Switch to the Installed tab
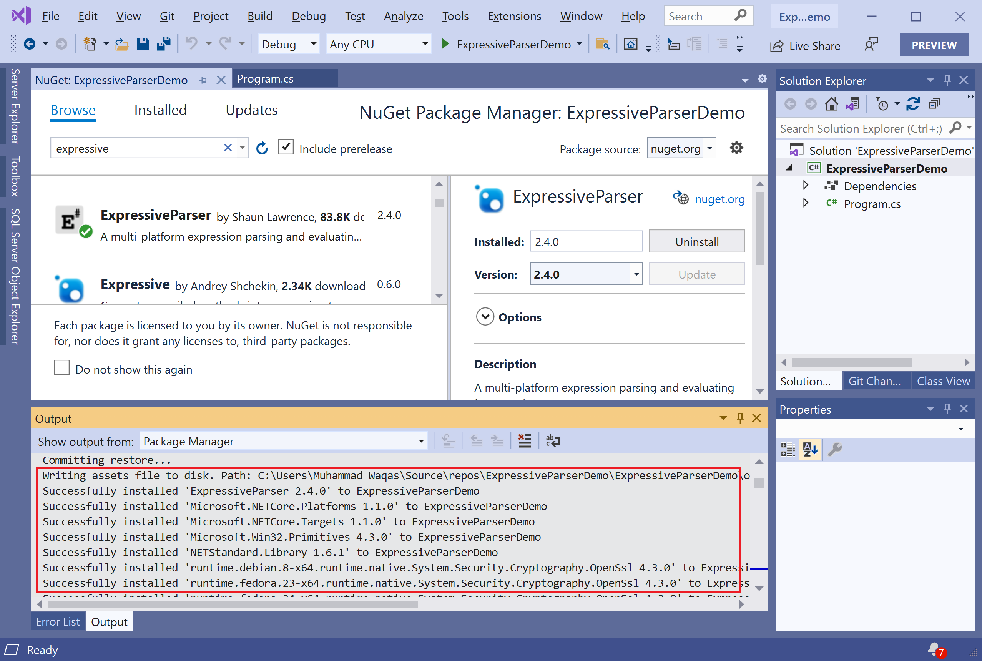Image resolution: width=982 pixels, height=661 pixels. pyautogui.click(x=160, y=110)
